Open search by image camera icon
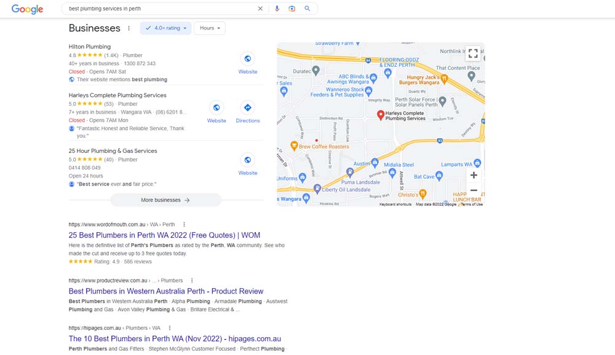 (x=292, y=9)
